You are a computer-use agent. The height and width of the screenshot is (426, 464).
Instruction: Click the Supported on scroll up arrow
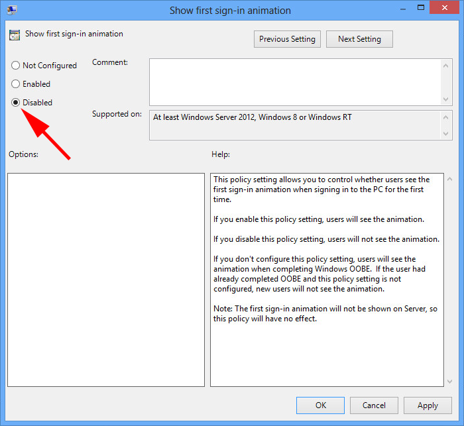[x=446, y=117]
